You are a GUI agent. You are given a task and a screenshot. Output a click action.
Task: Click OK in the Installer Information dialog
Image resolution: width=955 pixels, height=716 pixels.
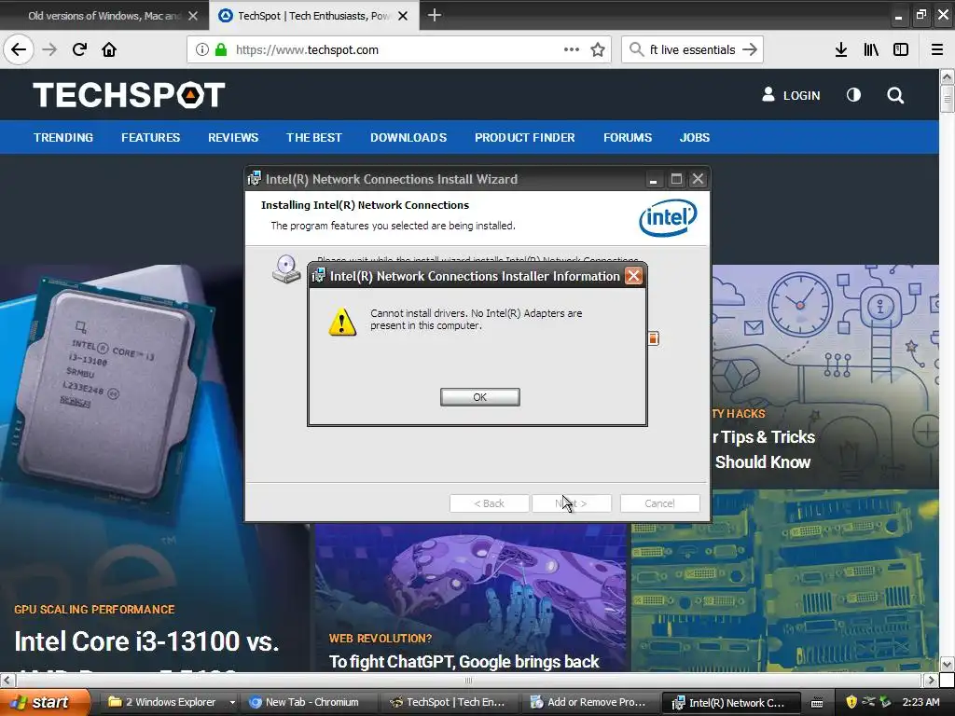[x=480, y=397]
